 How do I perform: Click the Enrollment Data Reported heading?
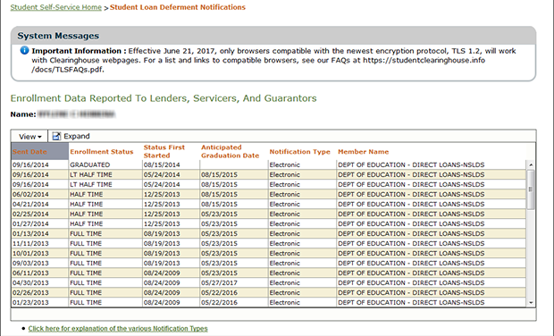(x=164, y=98)
